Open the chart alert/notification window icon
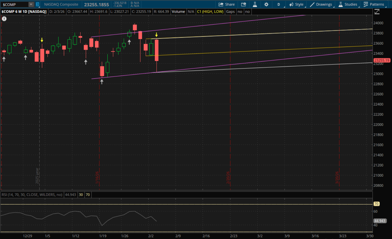Screen dimensions: 392x239 (x=244, y=4)
